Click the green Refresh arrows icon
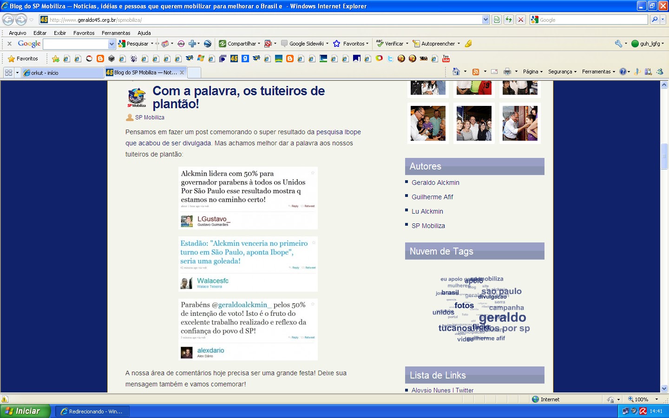The width and height of the screenshot is (669, 418). tap(509, 20)
